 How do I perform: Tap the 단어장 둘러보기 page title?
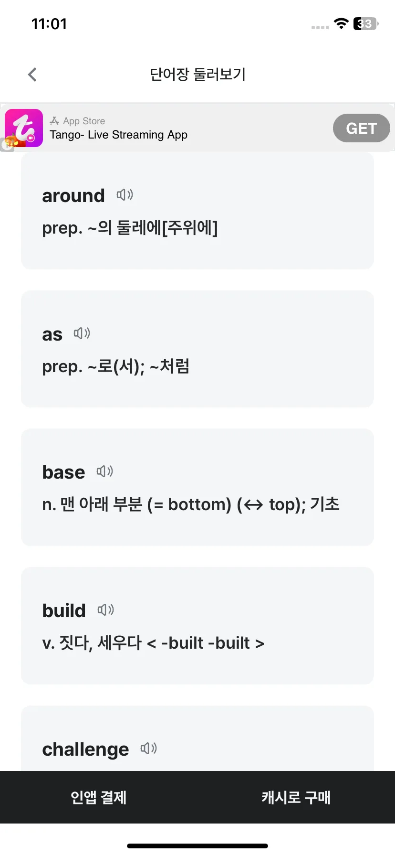tap(197, 75)
